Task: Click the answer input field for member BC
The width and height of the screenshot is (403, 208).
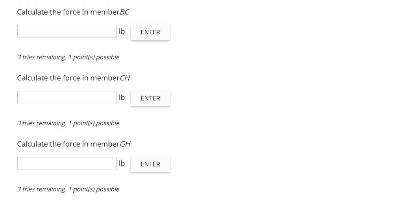Action: (67, 32)
